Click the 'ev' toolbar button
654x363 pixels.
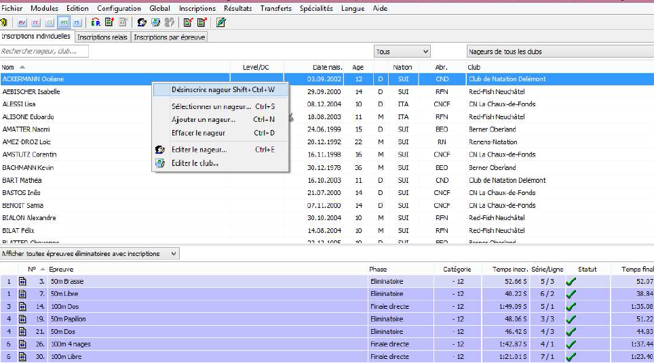click(x=22, y=22)
